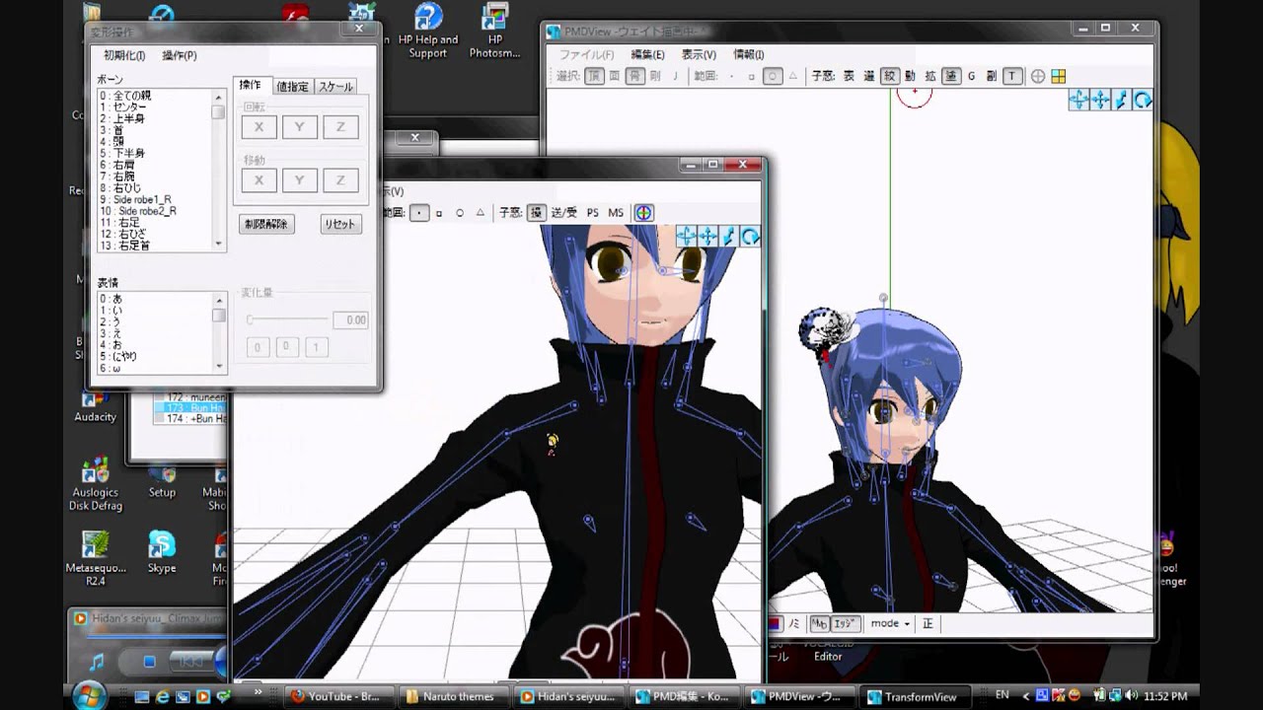The height and width of the screenshot is (710, 1263).
Task: Click the movement Z button under 移動
Action: (340, 179)
